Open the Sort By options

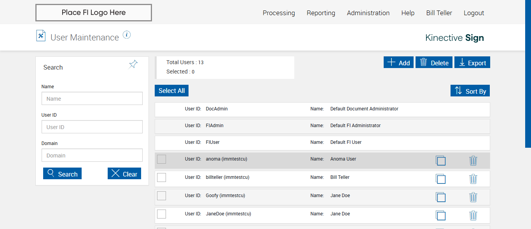(470, 91)
